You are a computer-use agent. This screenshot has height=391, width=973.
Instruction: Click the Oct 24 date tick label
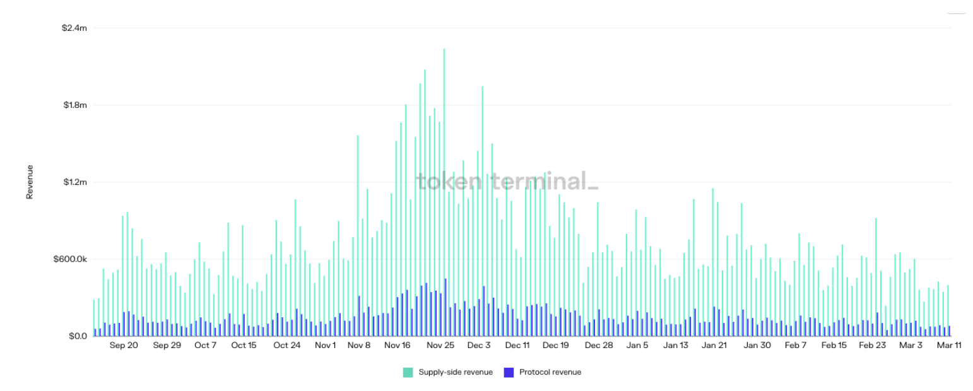tap(286, 346)
